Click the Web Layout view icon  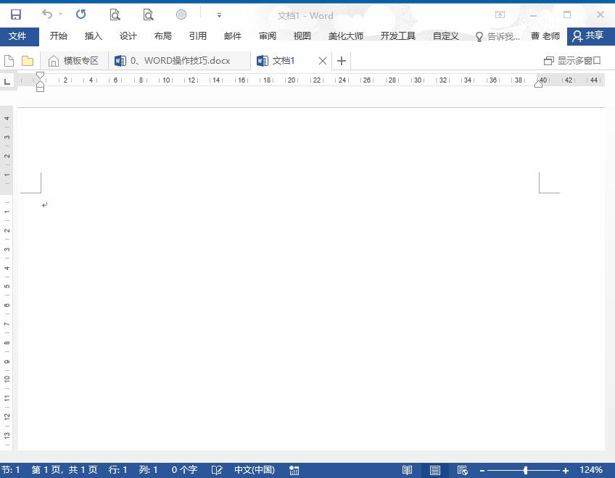pyautogui.click(x=463, y=469)
